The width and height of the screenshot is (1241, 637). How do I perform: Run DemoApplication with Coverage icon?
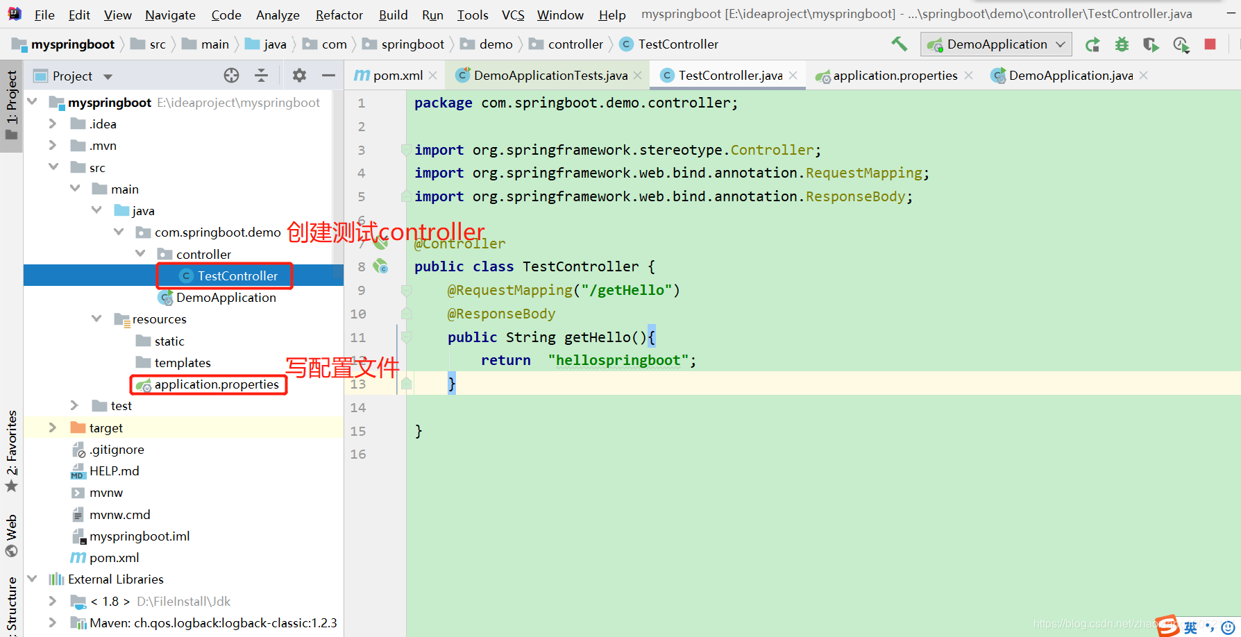click(x=1151, y=44)
